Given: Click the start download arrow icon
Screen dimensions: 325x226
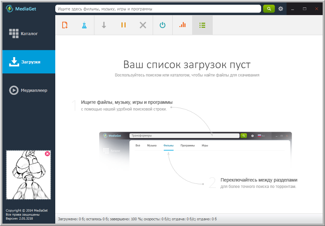Looking at the screenshot, I should pyautogui.click(x=104, y=25).
